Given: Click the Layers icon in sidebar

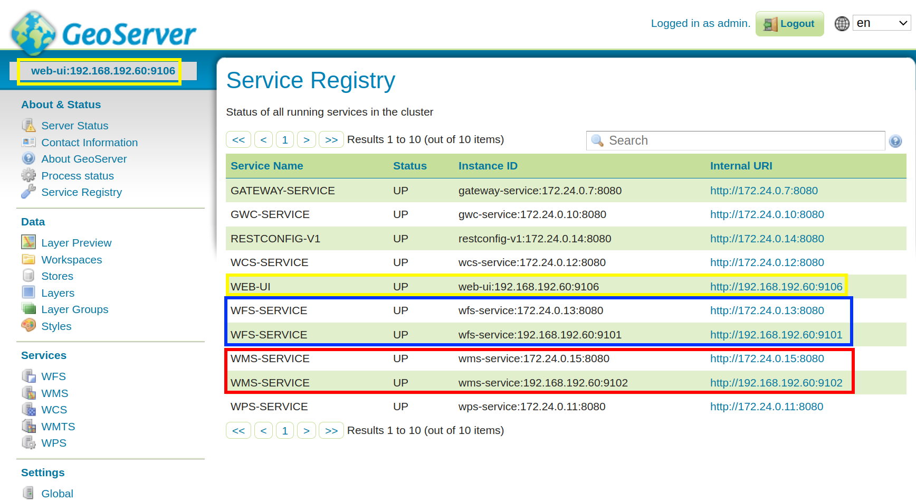Looking at the screenshot, I should point(28,293).
